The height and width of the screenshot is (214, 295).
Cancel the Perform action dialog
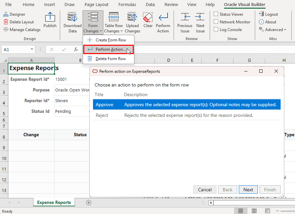(205, 189)
